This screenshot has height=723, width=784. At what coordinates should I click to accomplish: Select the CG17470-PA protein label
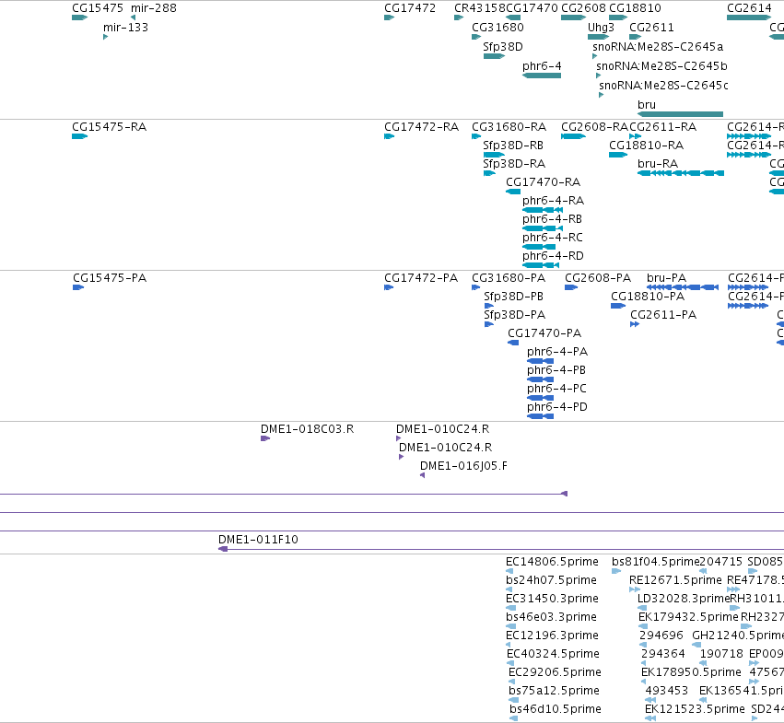pyautogui.click(x=544, y=333)
